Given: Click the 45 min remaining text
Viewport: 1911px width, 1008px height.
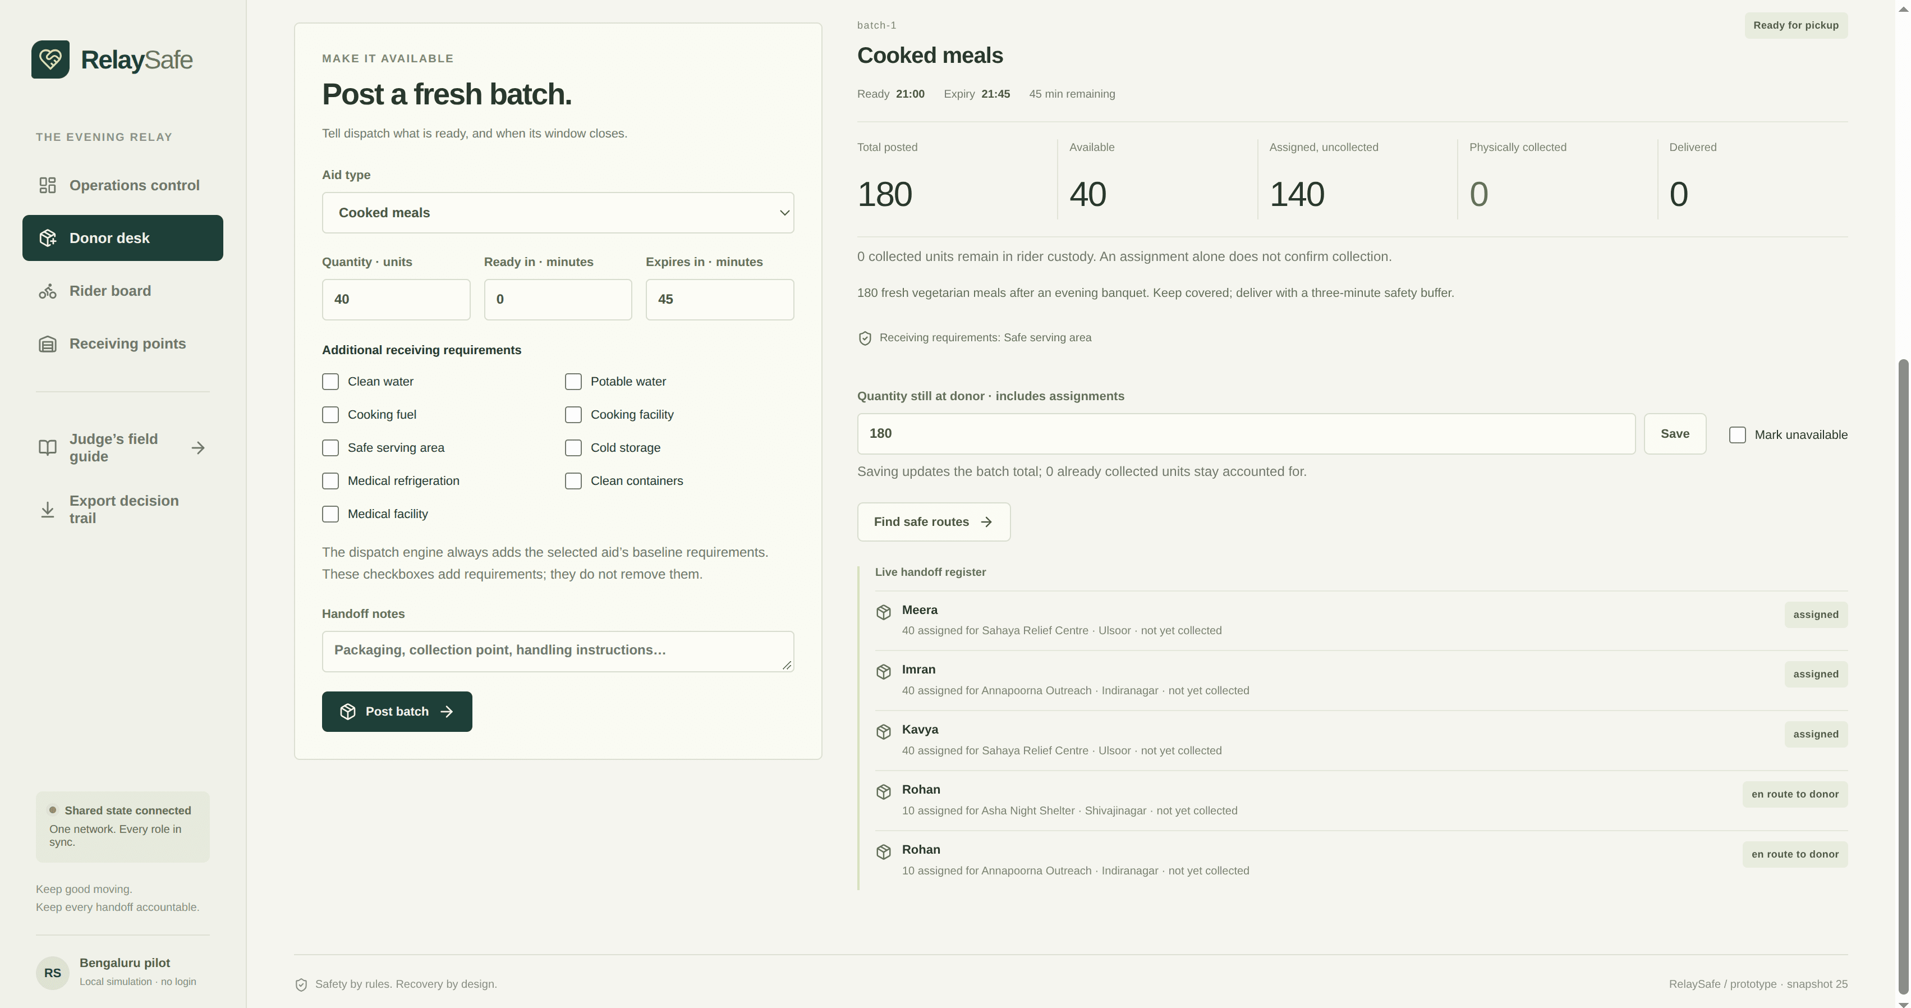Looking at the screenshot, I should click(1072, 94).
